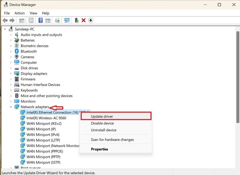This screenshot has width=240, height=175.
Task: Click the Firmware chip icon
Action: point(17,79)
